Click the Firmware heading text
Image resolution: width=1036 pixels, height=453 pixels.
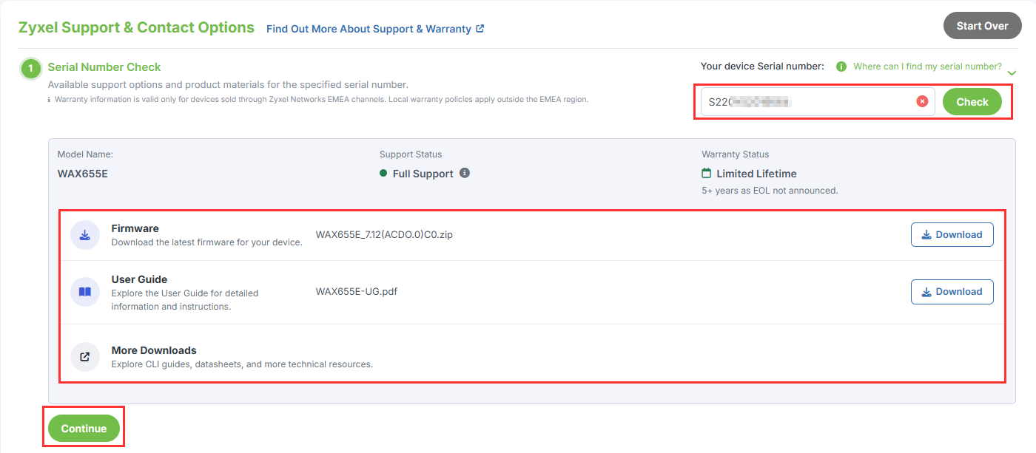coord(135,228)
